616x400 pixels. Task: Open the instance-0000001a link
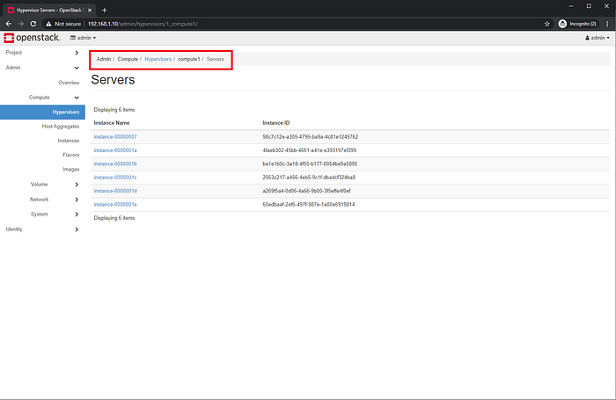[115, 150]
